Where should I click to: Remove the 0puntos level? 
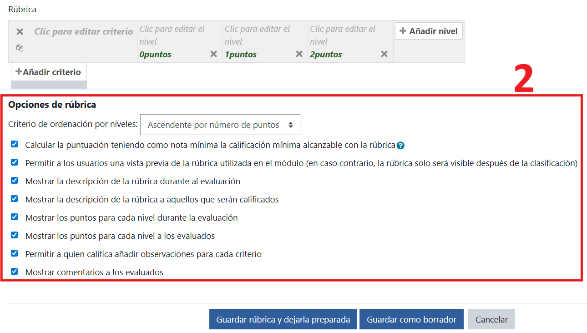(213, 54)
